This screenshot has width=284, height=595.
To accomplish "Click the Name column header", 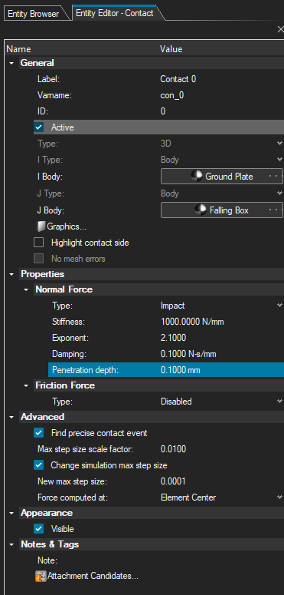I will click(18, 49).
